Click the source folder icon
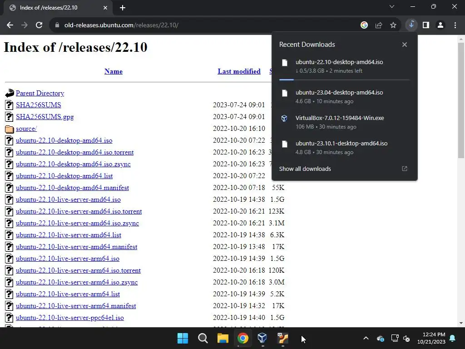465x349 pixels. click(10, 129)
